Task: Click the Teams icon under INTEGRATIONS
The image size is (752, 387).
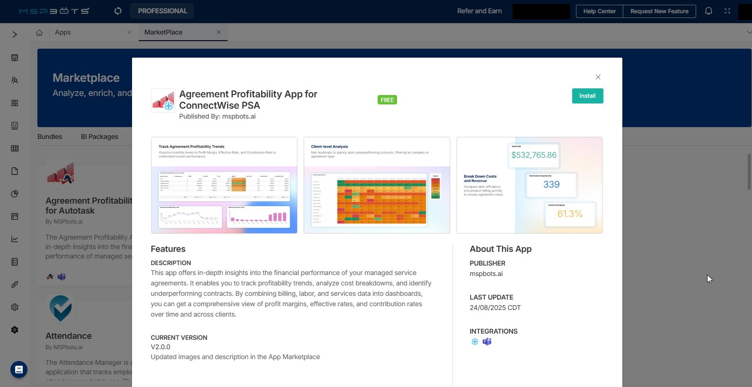Action: (487, 342)
